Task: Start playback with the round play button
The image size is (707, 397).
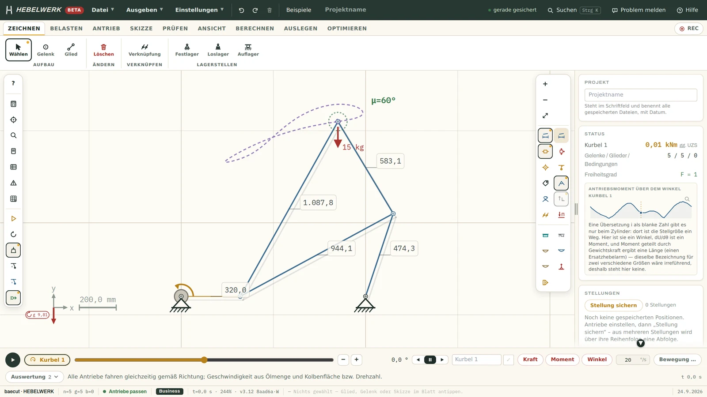Action: click(x=13, y=360)
